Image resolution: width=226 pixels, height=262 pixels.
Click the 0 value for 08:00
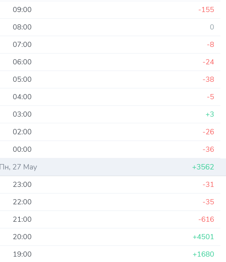pyautogui.click(x=212, y=27)
